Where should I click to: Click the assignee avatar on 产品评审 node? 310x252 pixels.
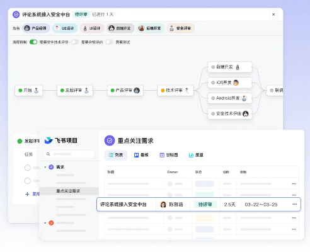pyautogui.click(x=137, y=90)
